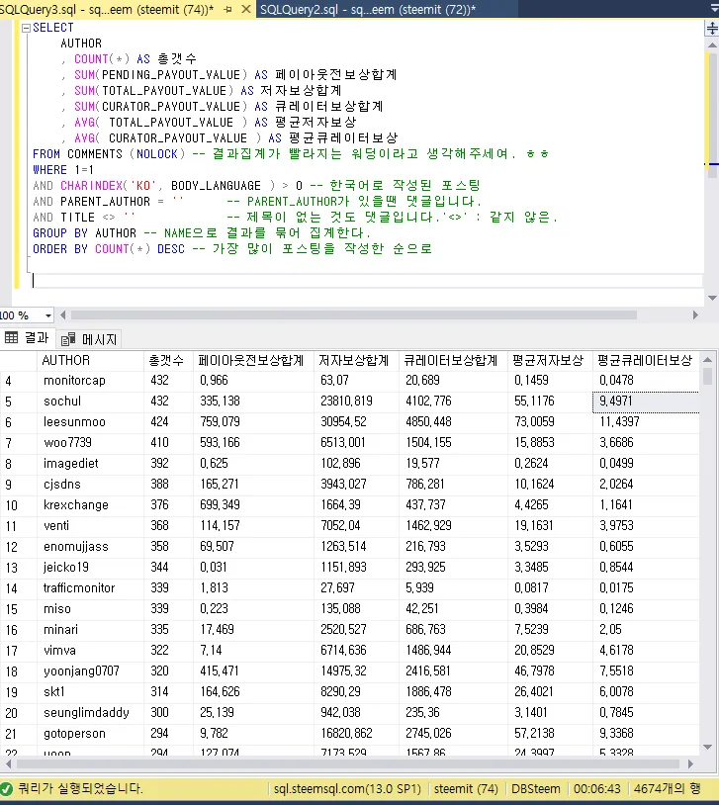This screenshot has width=719, height=805.
Task: Click the cell krexchange
Action: pos(90,505)
